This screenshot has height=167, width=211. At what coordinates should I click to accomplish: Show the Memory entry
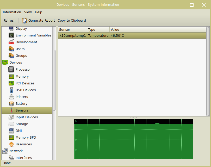(22, 76)
